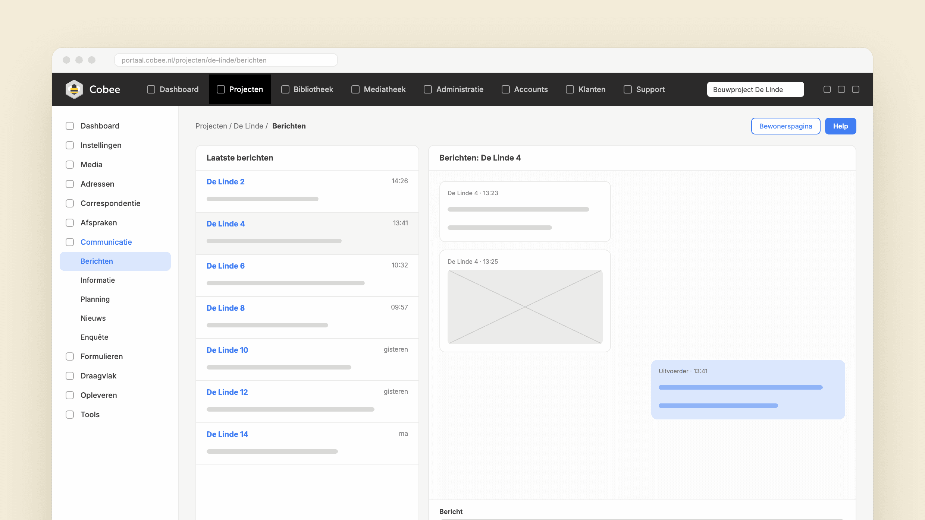
Task: Open the Nieuws submenu item
Action: click(x=93, y=318)
